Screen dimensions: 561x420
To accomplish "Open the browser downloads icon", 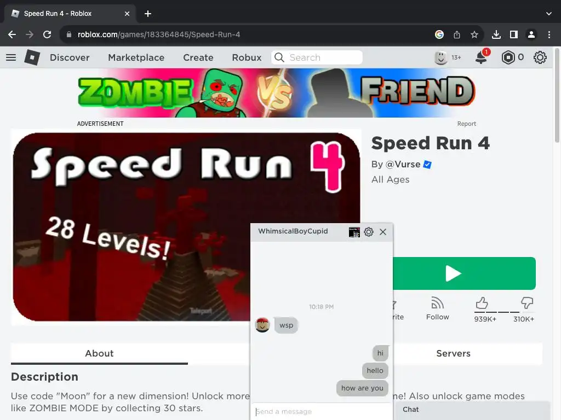I will pyautogui.click(x=496, y=34).
